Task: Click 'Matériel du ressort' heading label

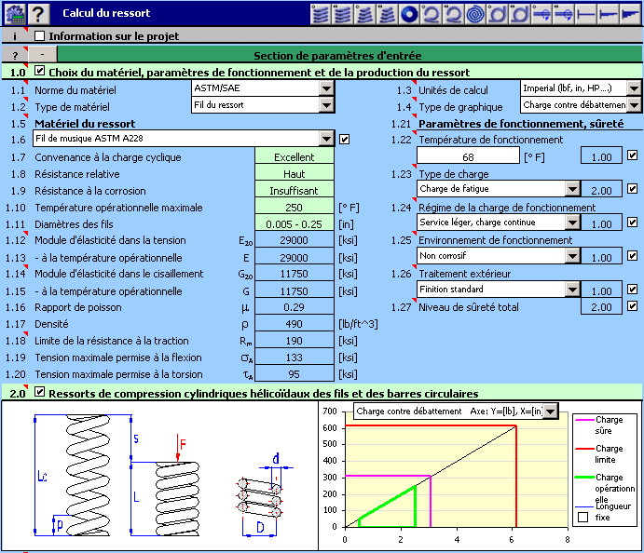Action: 85,124
